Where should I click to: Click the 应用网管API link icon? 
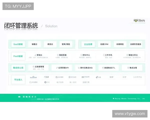(x=57, y=68)
